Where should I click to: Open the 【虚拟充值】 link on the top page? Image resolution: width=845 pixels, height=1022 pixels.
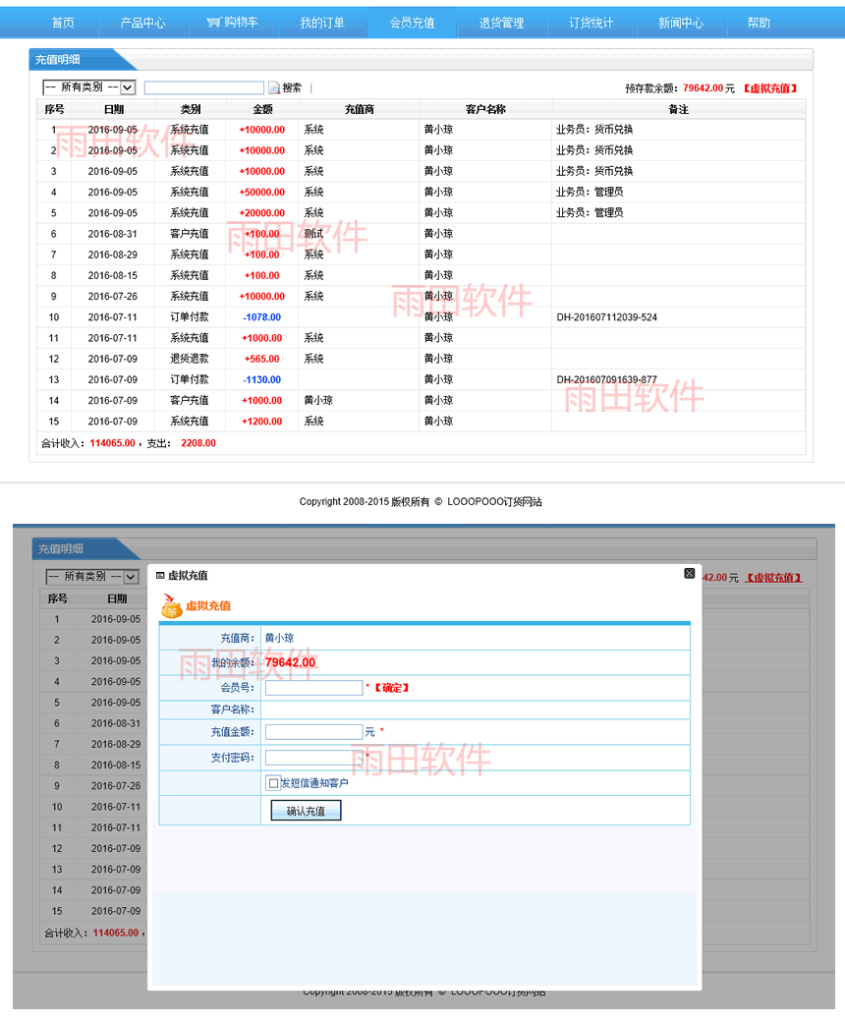click(x=770, y=88)
